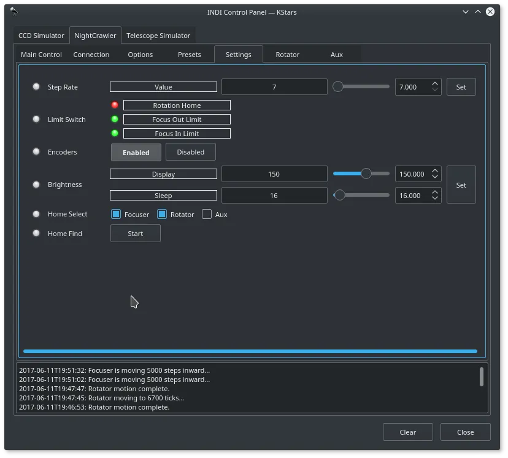
Task: Click the Focus In Limit green light
Action: pyautogui.click(x=115, y=133)
